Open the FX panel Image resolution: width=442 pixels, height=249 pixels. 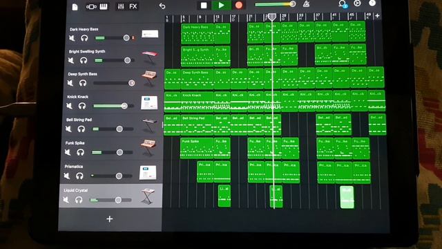coord(133,6)
